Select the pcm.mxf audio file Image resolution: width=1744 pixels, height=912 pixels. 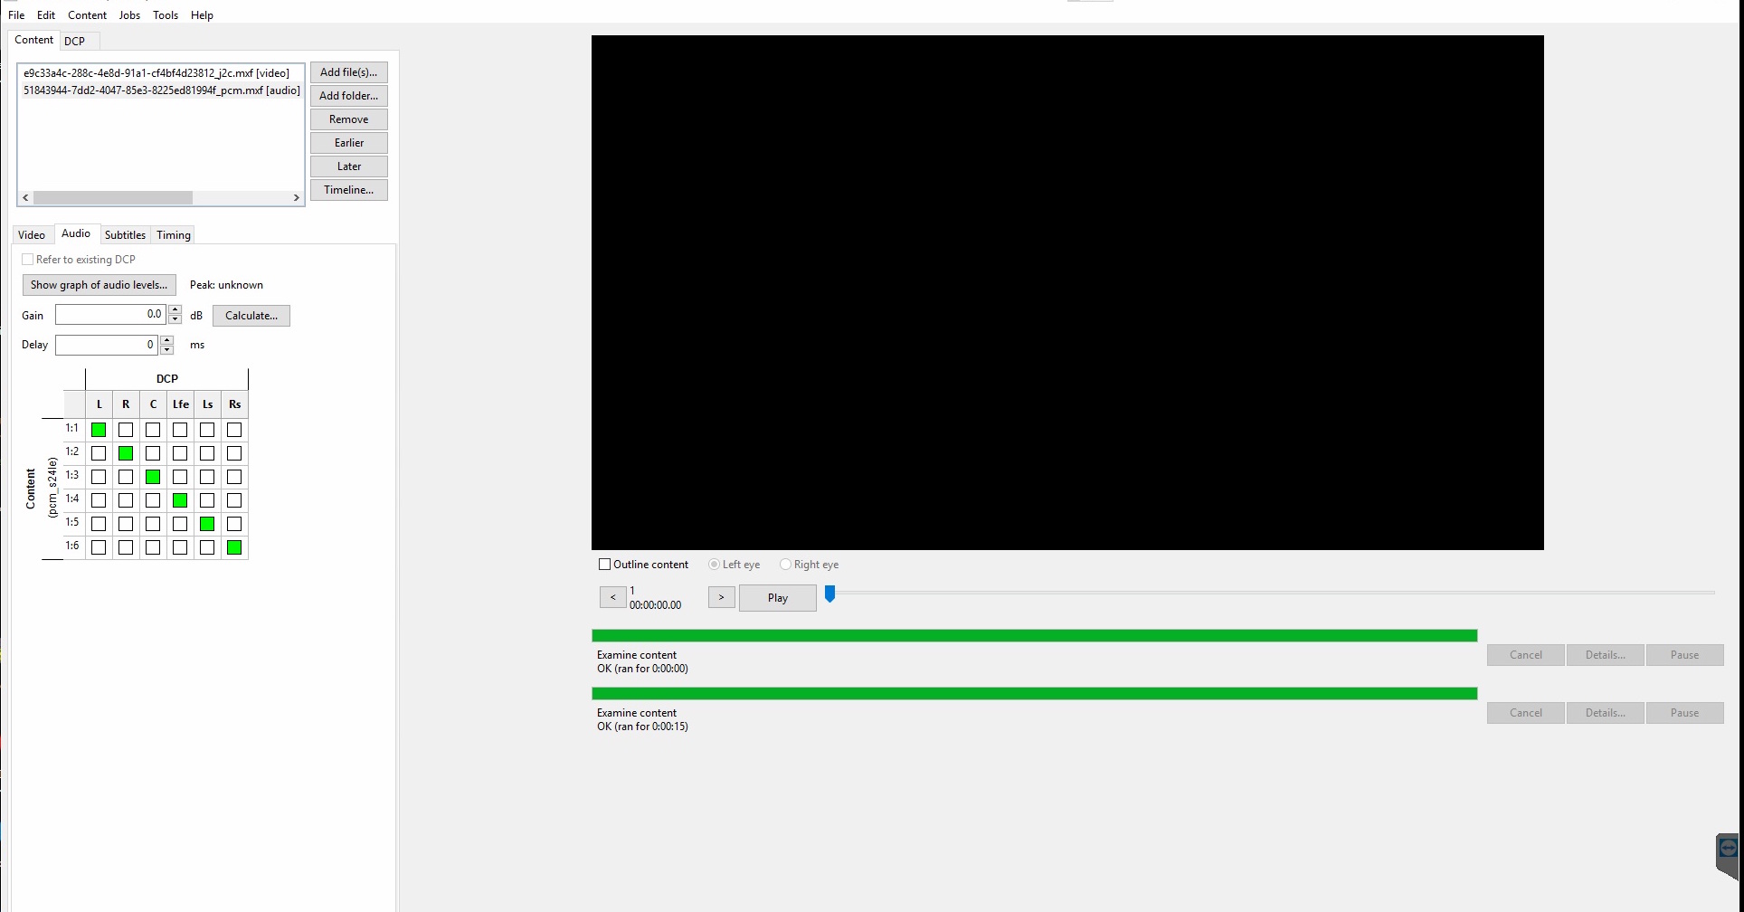coord(162,90)
